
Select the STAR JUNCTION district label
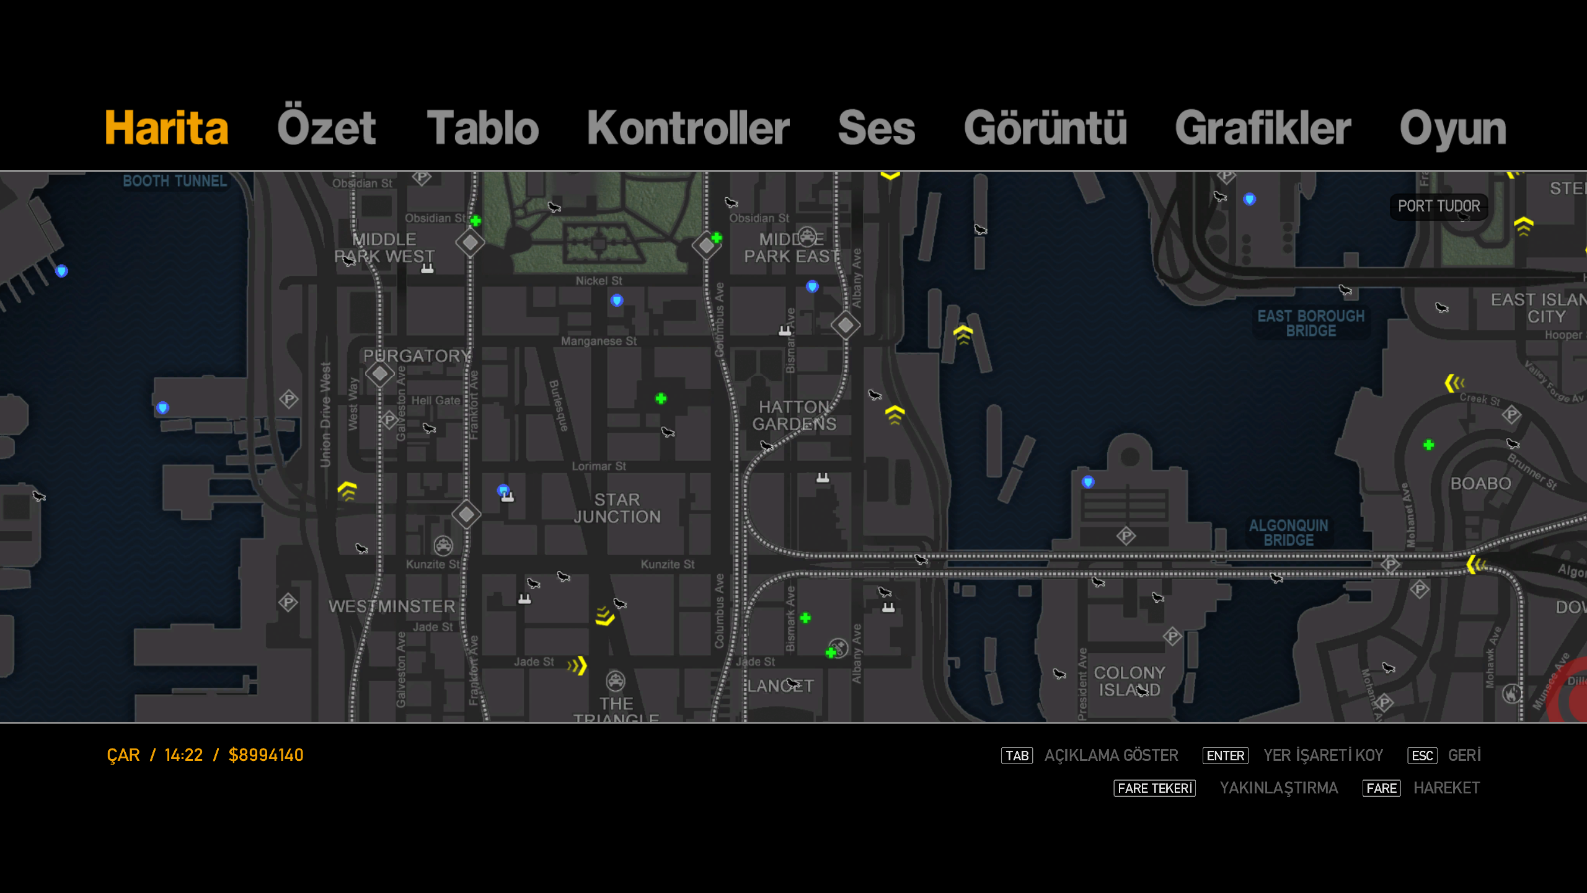617,508
